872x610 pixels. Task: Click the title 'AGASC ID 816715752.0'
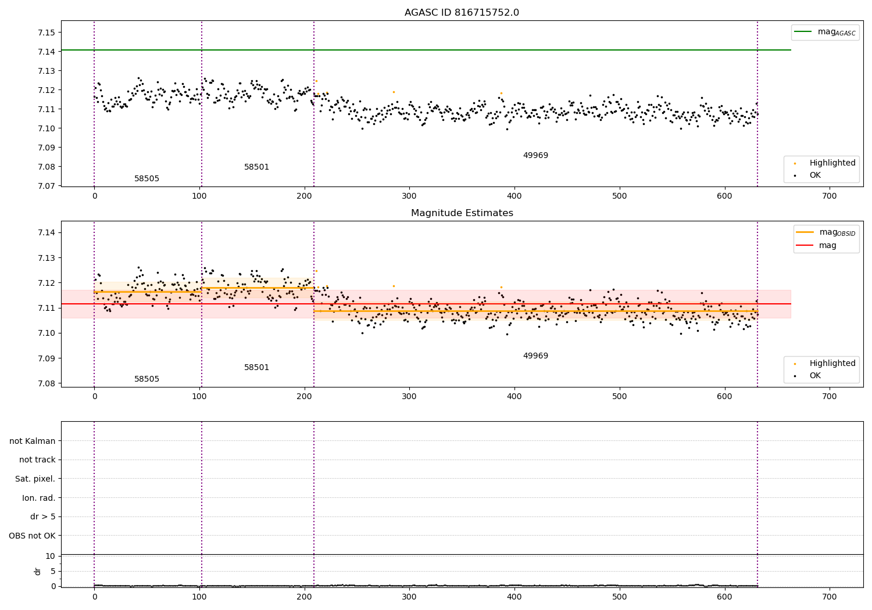pos(462,13)
